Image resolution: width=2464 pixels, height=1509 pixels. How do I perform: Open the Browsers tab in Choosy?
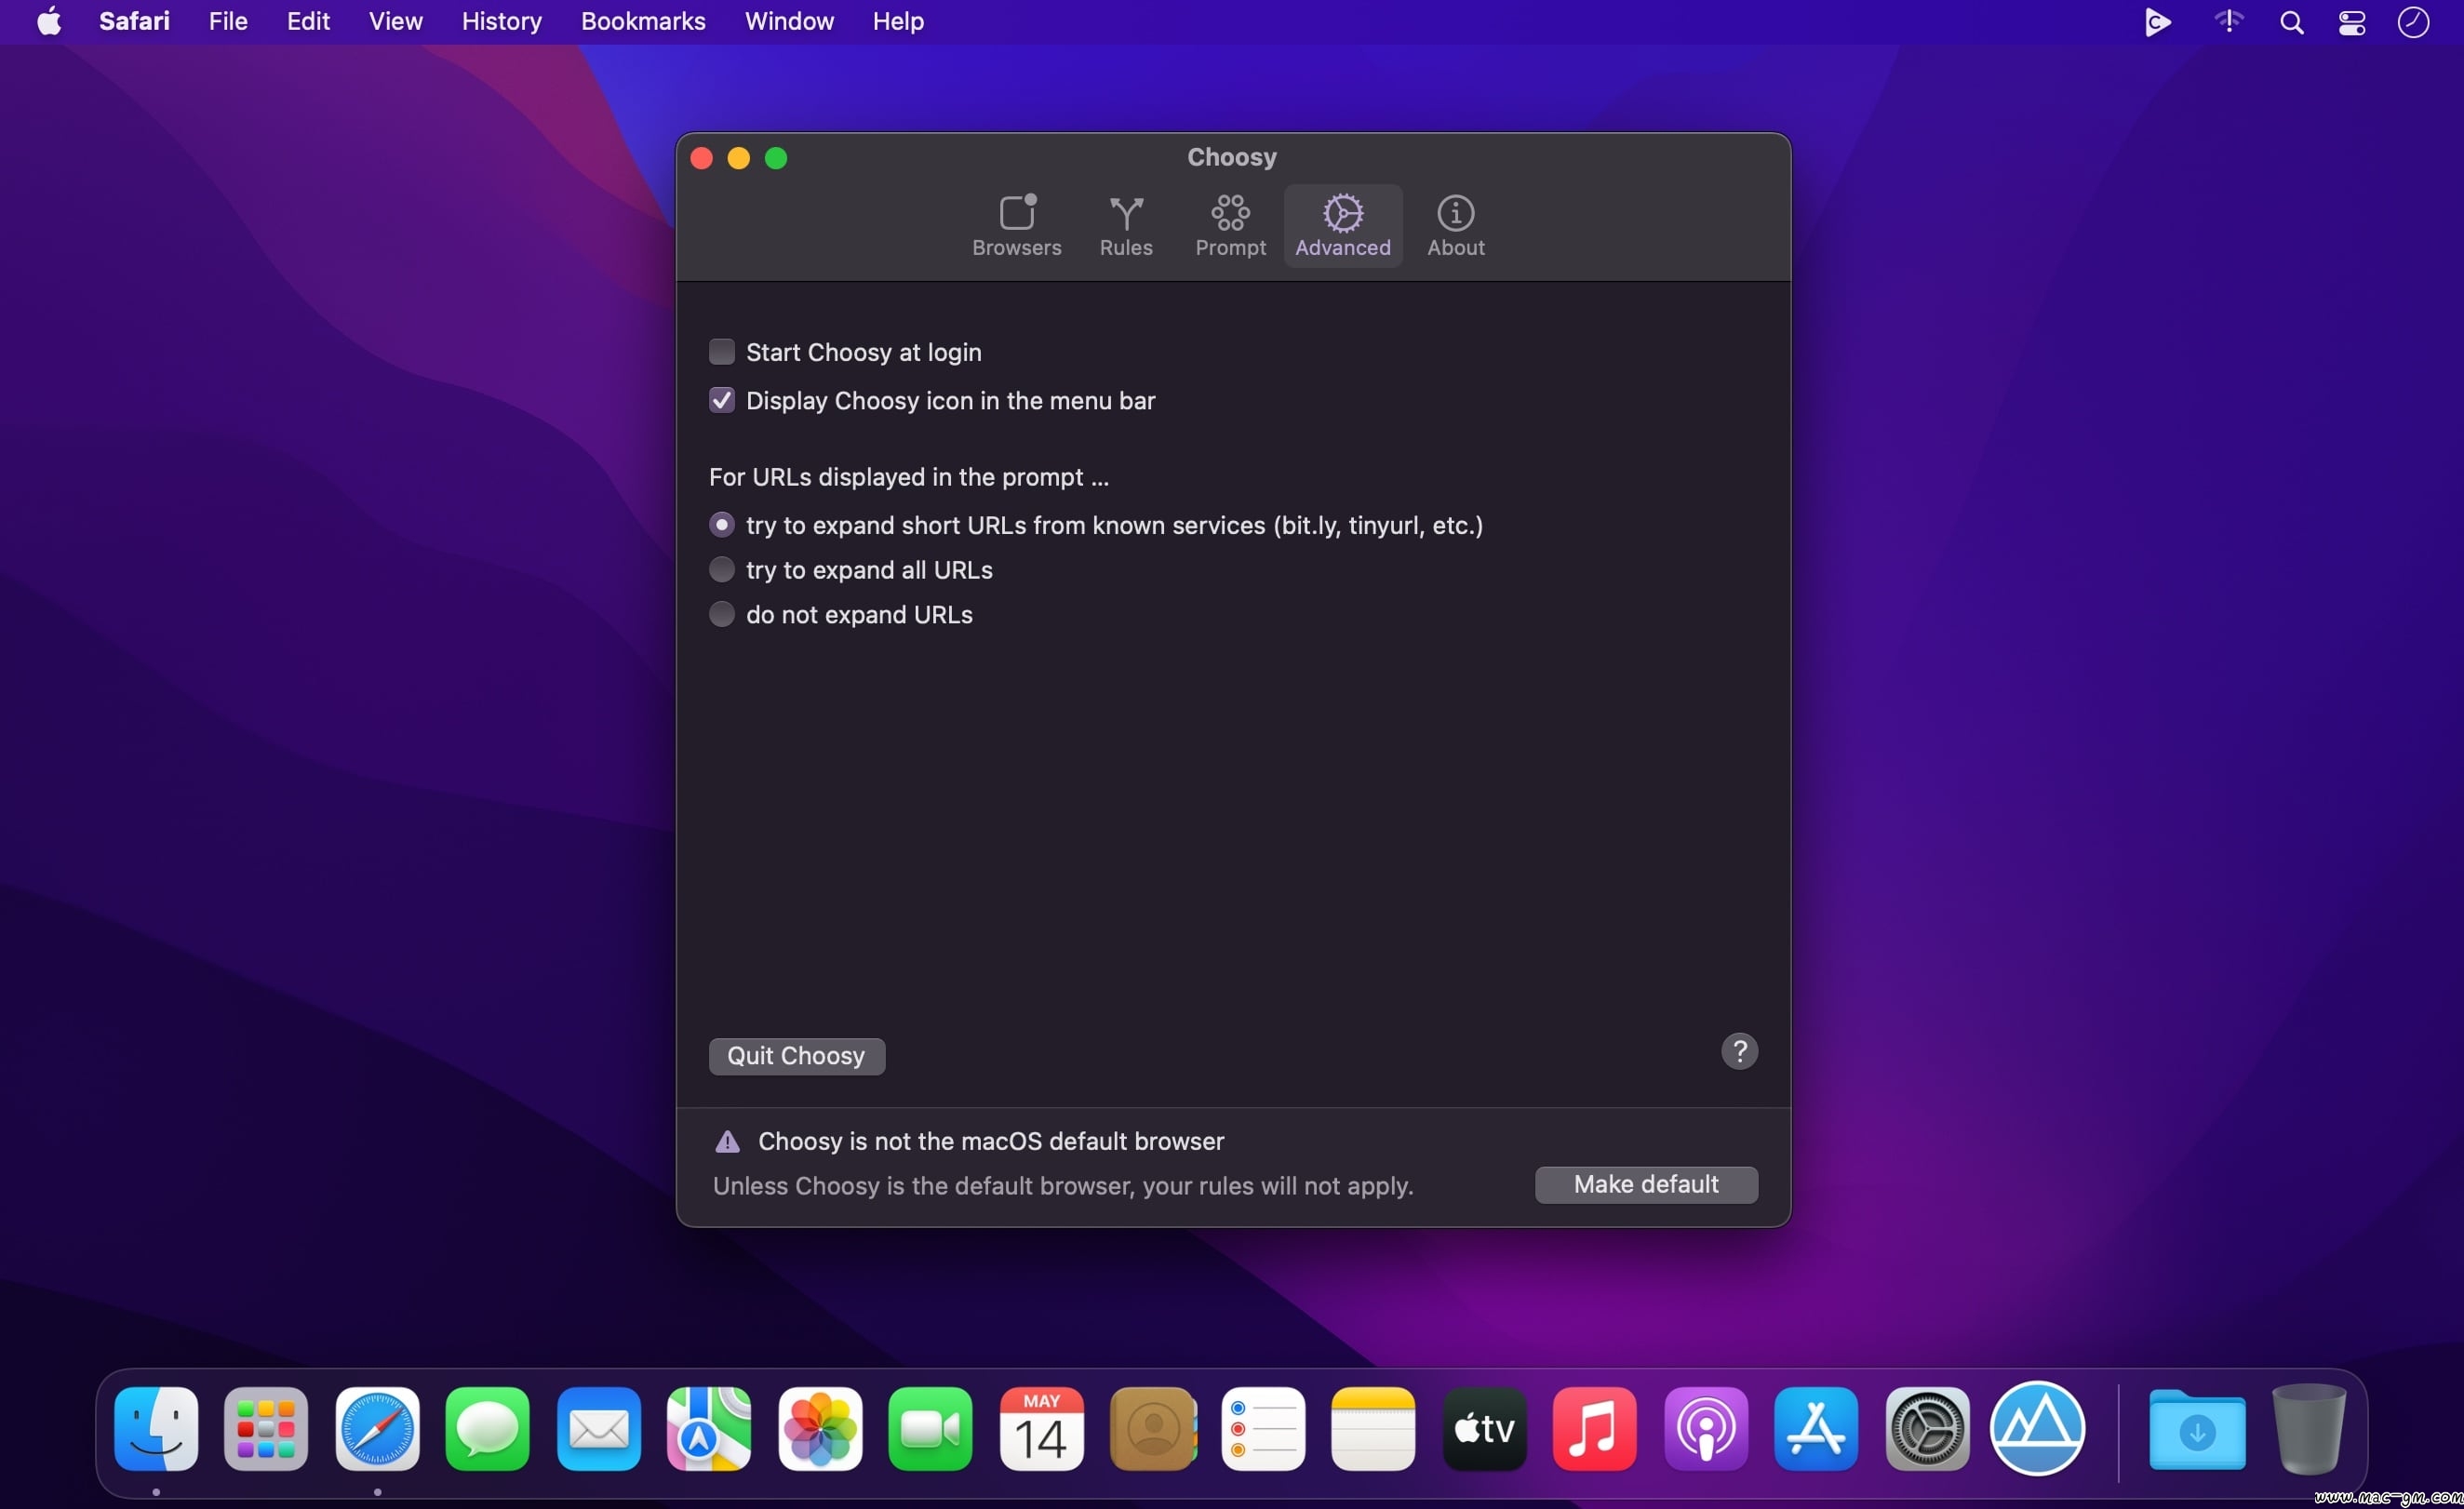pyautogui.click(x=1016, y=226)
